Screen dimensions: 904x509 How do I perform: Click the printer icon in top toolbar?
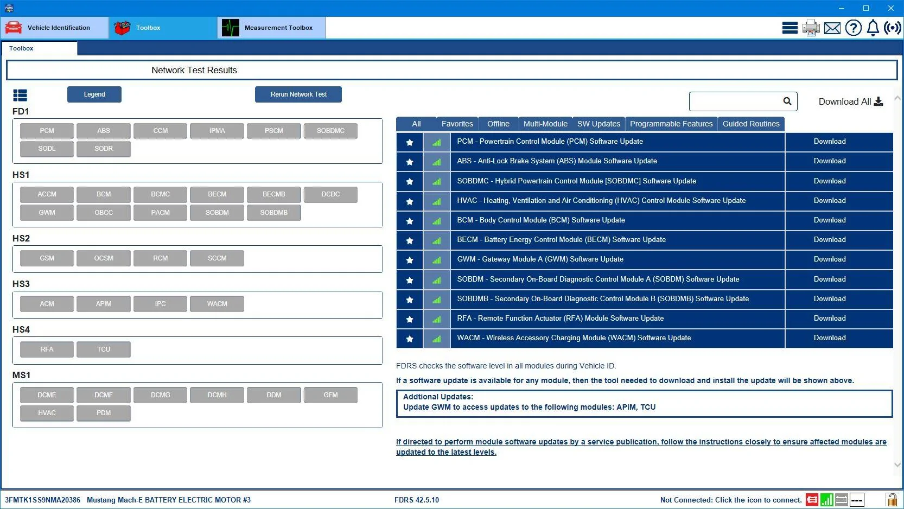[x=811, y=28]
